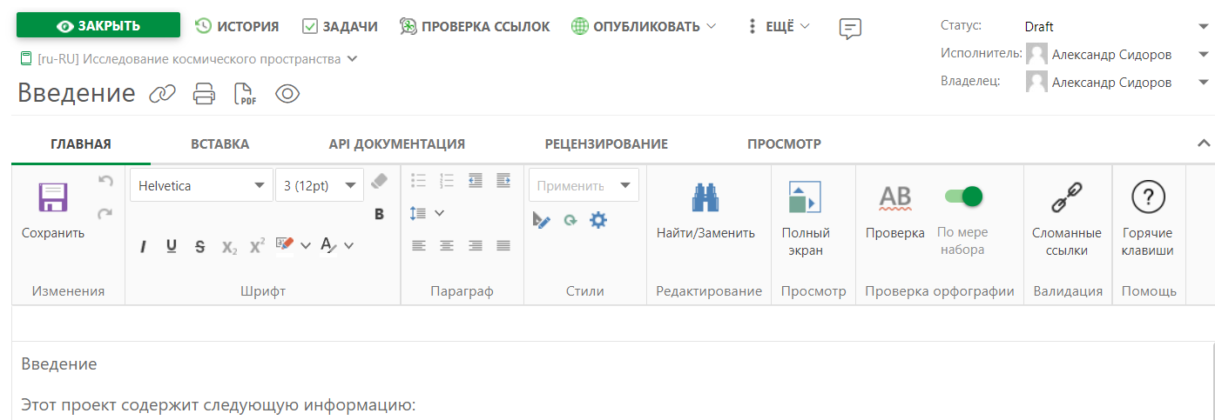
Task: Expand the line spacing options arrow
Action: click(x=439, y=213)
